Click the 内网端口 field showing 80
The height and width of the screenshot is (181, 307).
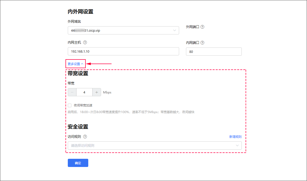click(x=214, y=51)
